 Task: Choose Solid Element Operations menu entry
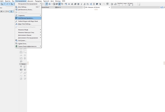(x=28, y=18)
